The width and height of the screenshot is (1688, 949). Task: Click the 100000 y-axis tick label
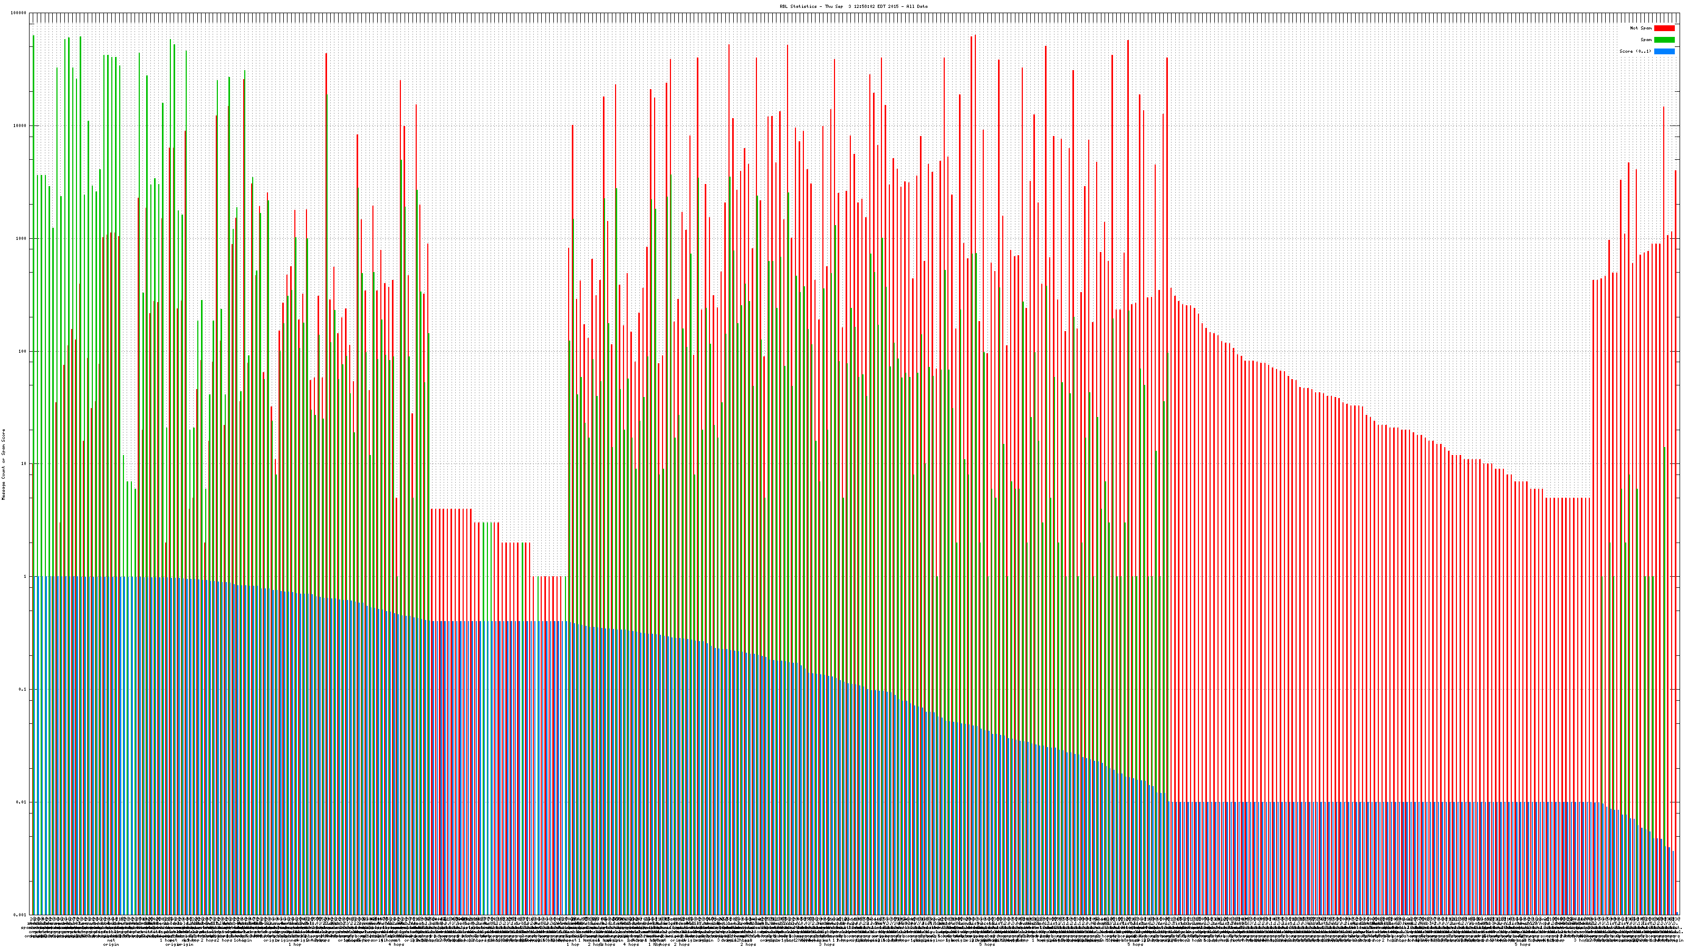click(19, 13)
